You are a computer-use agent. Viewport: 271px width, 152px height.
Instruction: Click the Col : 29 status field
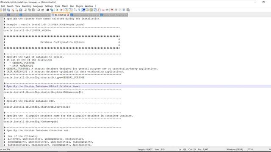pyautogui.click(x=192, y=149)
